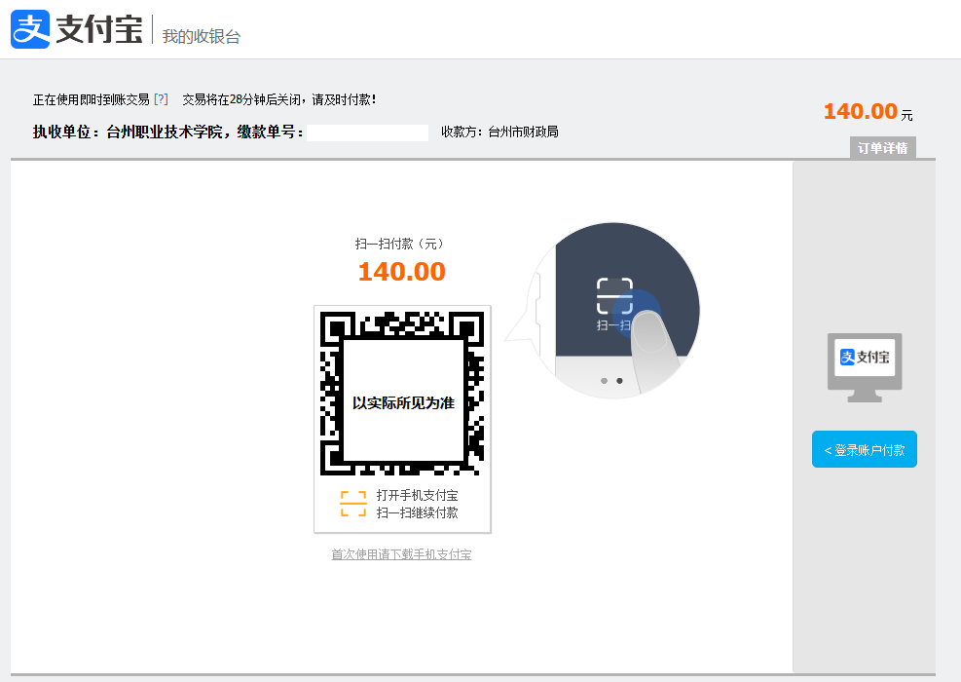Click the orange 140.00 amount above QR code

pyautogui.click(x=401, y=272)
